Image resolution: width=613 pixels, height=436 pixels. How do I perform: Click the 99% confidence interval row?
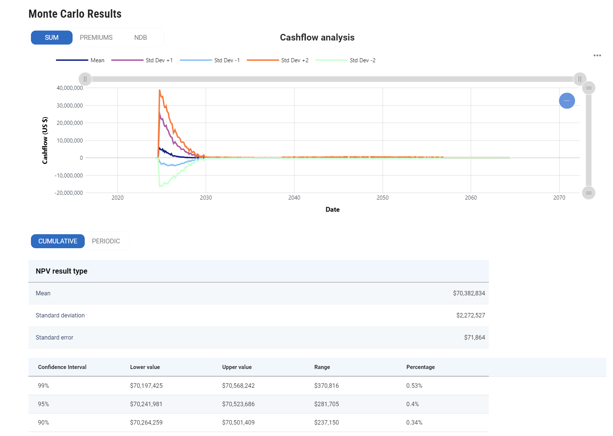pyautogui.click(x=258, y=386)
